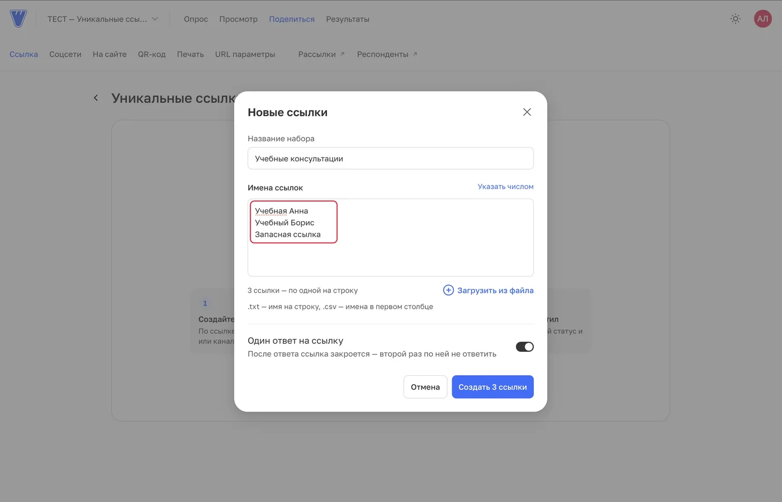Viewport: 782px width, 502px height.
Task: Toggle light theme sun icon
Action: click(736, 19)
